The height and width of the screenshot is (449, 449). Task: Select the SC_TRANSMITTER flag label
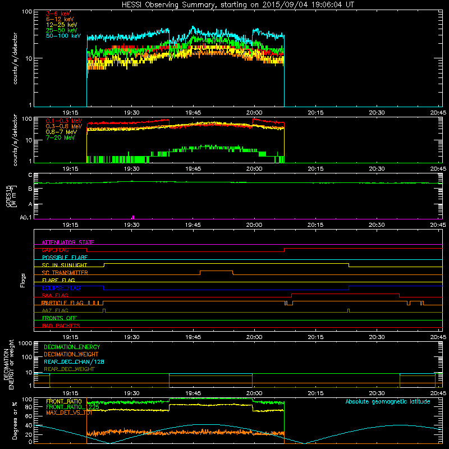pos(65,273)
